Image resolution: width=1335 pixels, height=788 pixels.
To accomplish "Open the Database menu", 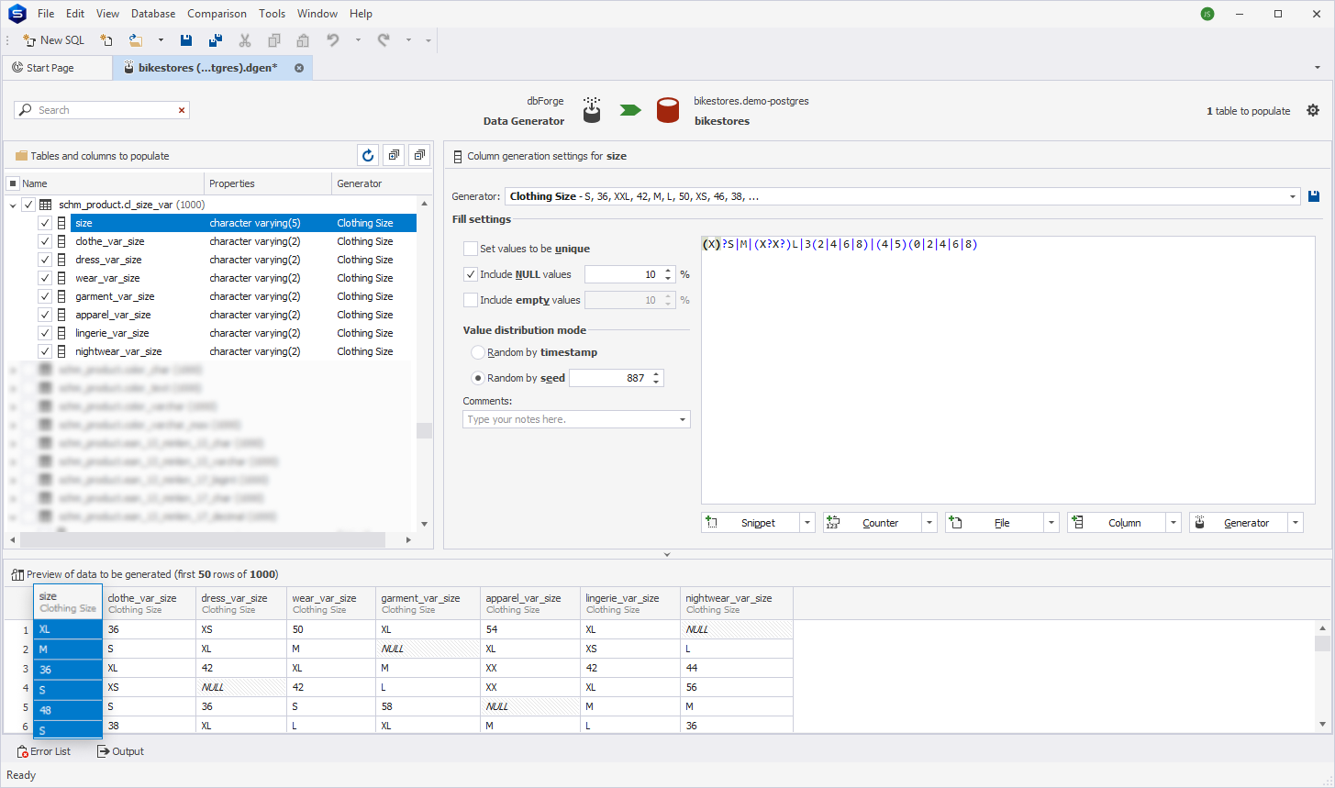I will coord(153,14).
